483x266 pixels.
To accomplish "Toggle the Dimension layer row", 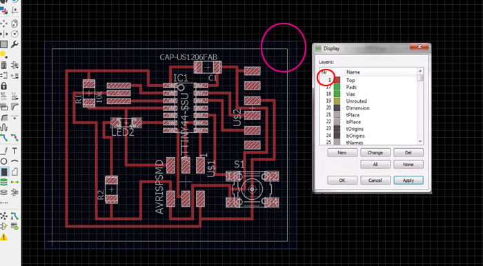I will tap(368, 108).
